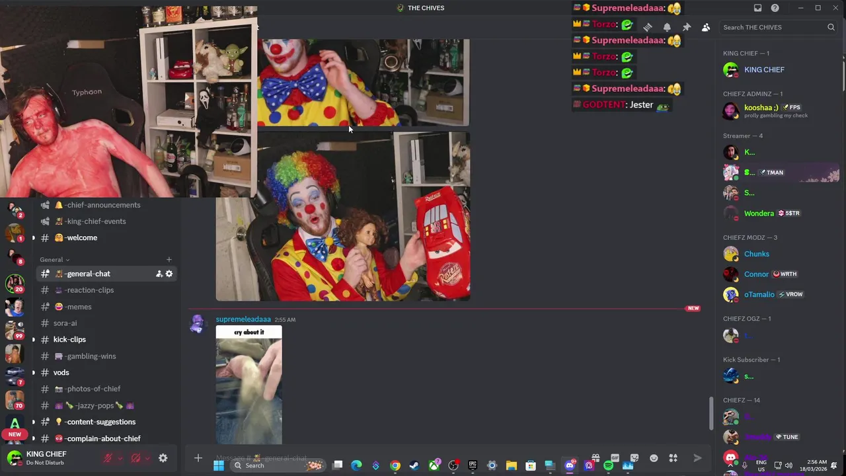Screen dimensions: 846x476
Task: Open the complain-about-chief channel
Action: pos(106,438)
